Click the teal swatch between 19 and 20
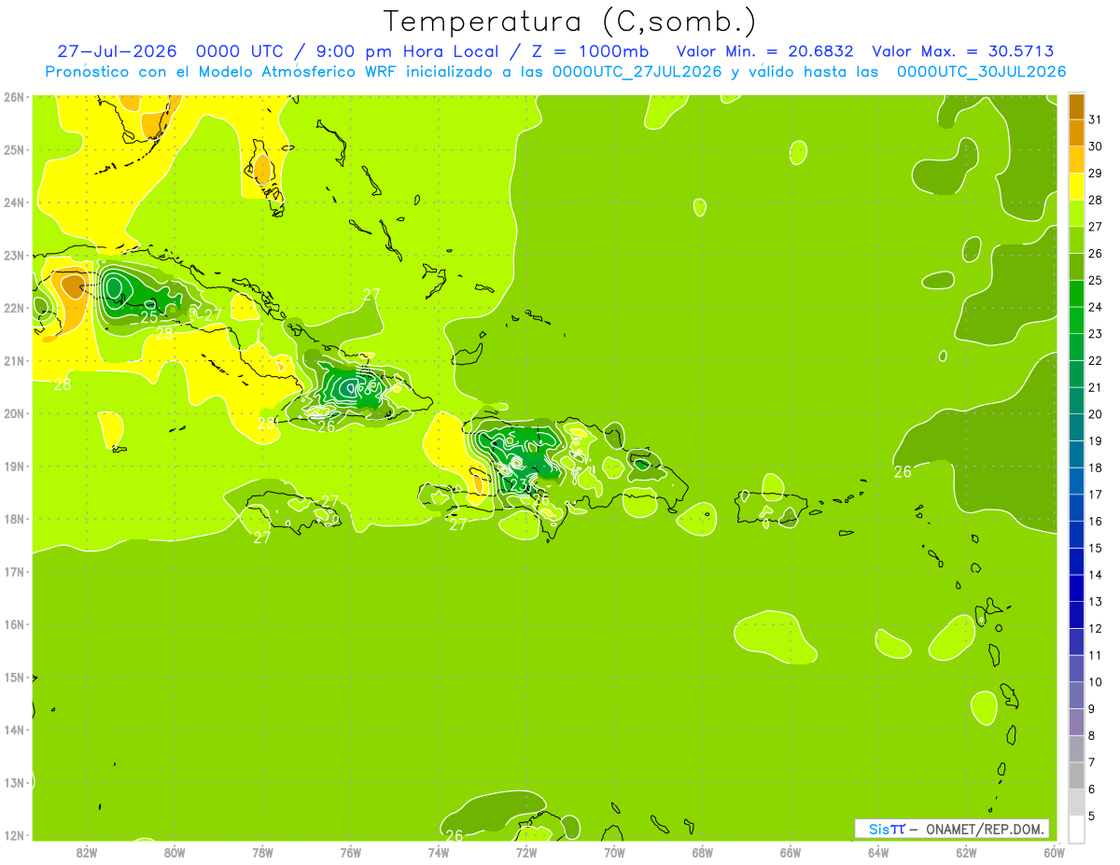This screenshot has width=1120, height=865. [1076, 427]
